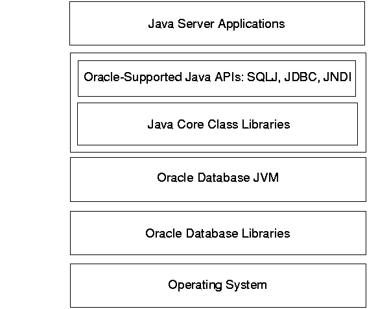Click the JDBC text in the APIs box
Image resolution: width=389 pixels, height=309 pixels.
pyautogui.click(x=301, y=77)
